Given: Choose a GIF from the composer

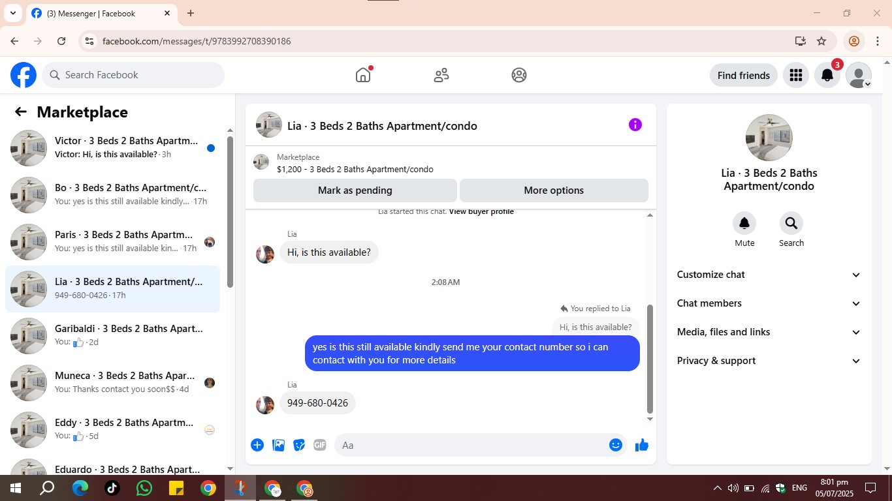Looking at the screenshot, I should coord(320,445).
